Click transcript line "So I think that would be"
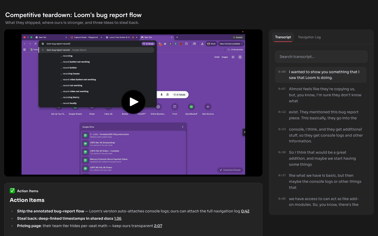The width and height of the screenshot is (378, 236). [x=321, y=158]
